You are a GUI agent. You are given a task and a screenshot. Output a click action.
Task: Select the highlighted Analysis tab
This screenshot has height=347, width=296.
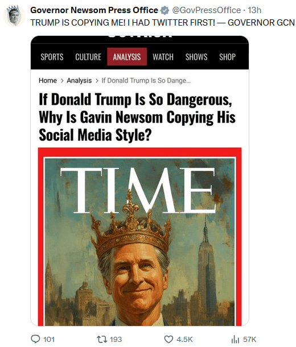[x=127, y=57]
